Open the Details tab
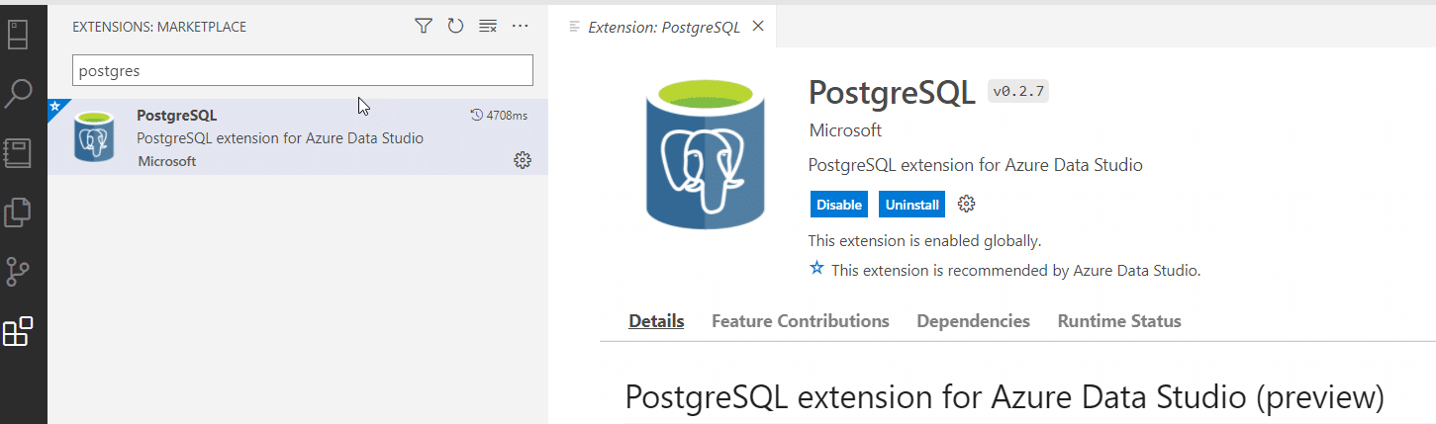Viewport: 1436px width, 424px height. click(656, 321)
